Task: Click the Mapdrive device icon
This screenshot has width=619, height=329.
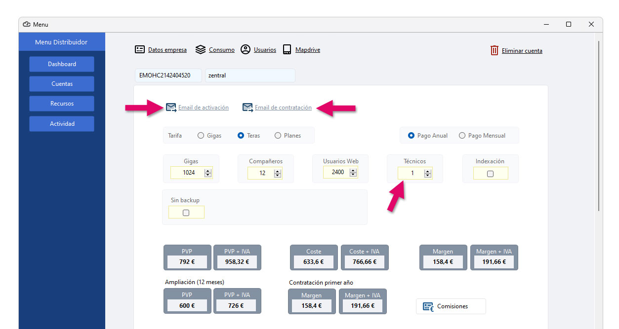Action: tap(287, 50)
